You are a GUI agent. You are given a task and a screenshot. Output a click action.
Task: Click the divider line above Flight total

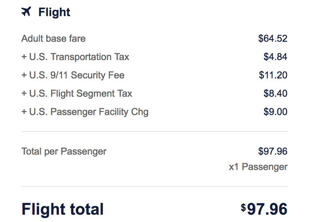(155, 187)
